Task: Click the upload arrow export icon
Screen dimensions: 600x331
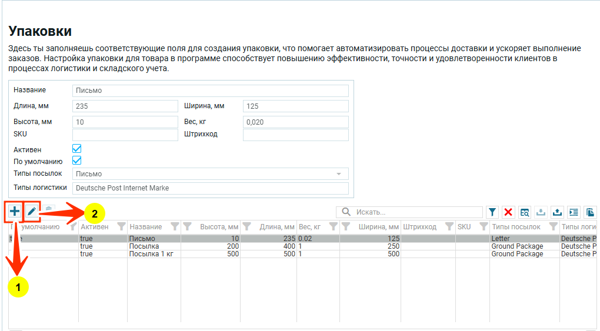Action: point(557,212)
